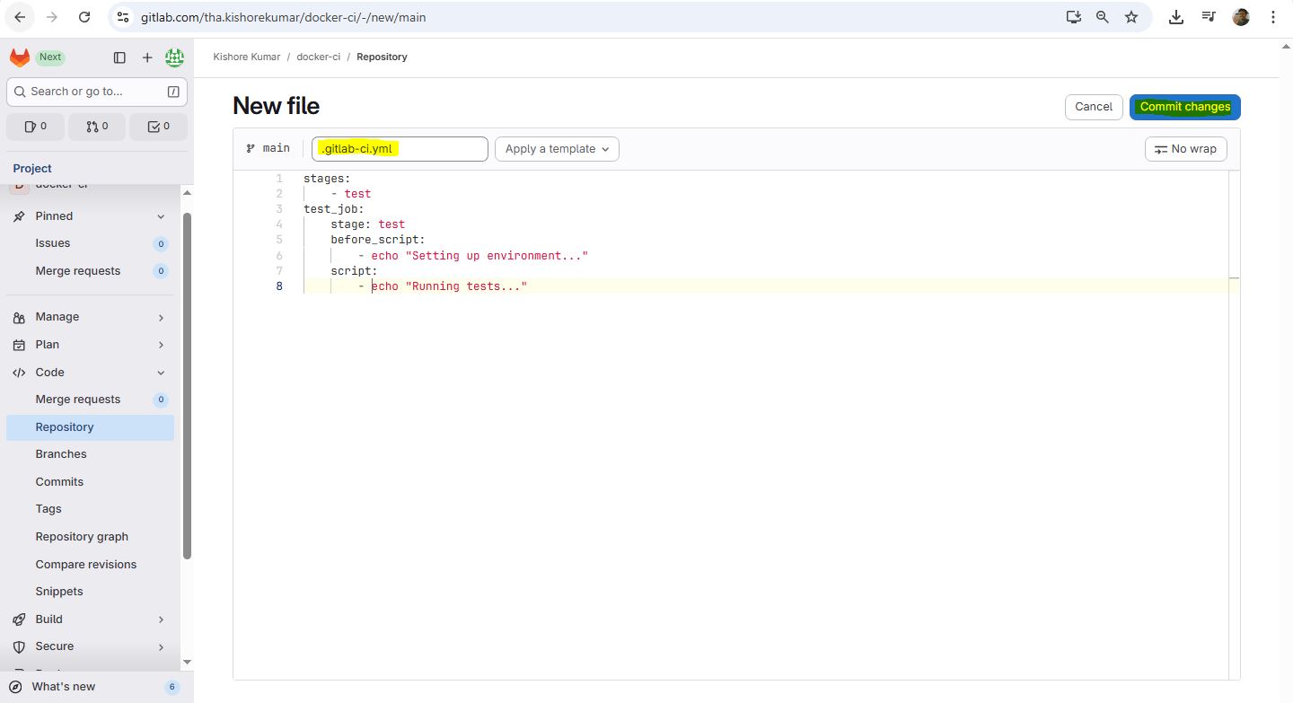
Task: Toggle the sidebar collapse icon
Action: [119, 57]
